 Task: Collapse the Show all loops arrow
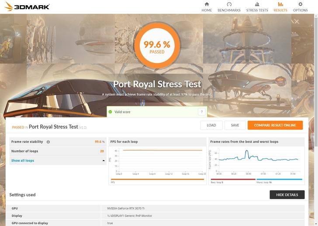104,160
